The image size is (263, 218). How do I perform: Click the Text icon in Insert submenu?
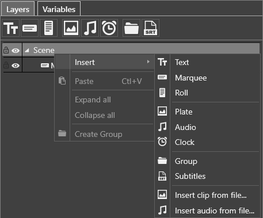162,62
